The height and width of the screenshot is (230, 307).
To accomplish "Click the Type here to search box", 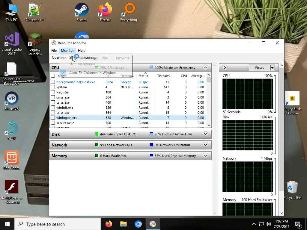I will (58, 224).
